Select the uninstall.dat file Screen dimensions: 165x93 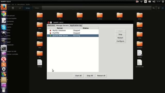(x=140, y=64)
